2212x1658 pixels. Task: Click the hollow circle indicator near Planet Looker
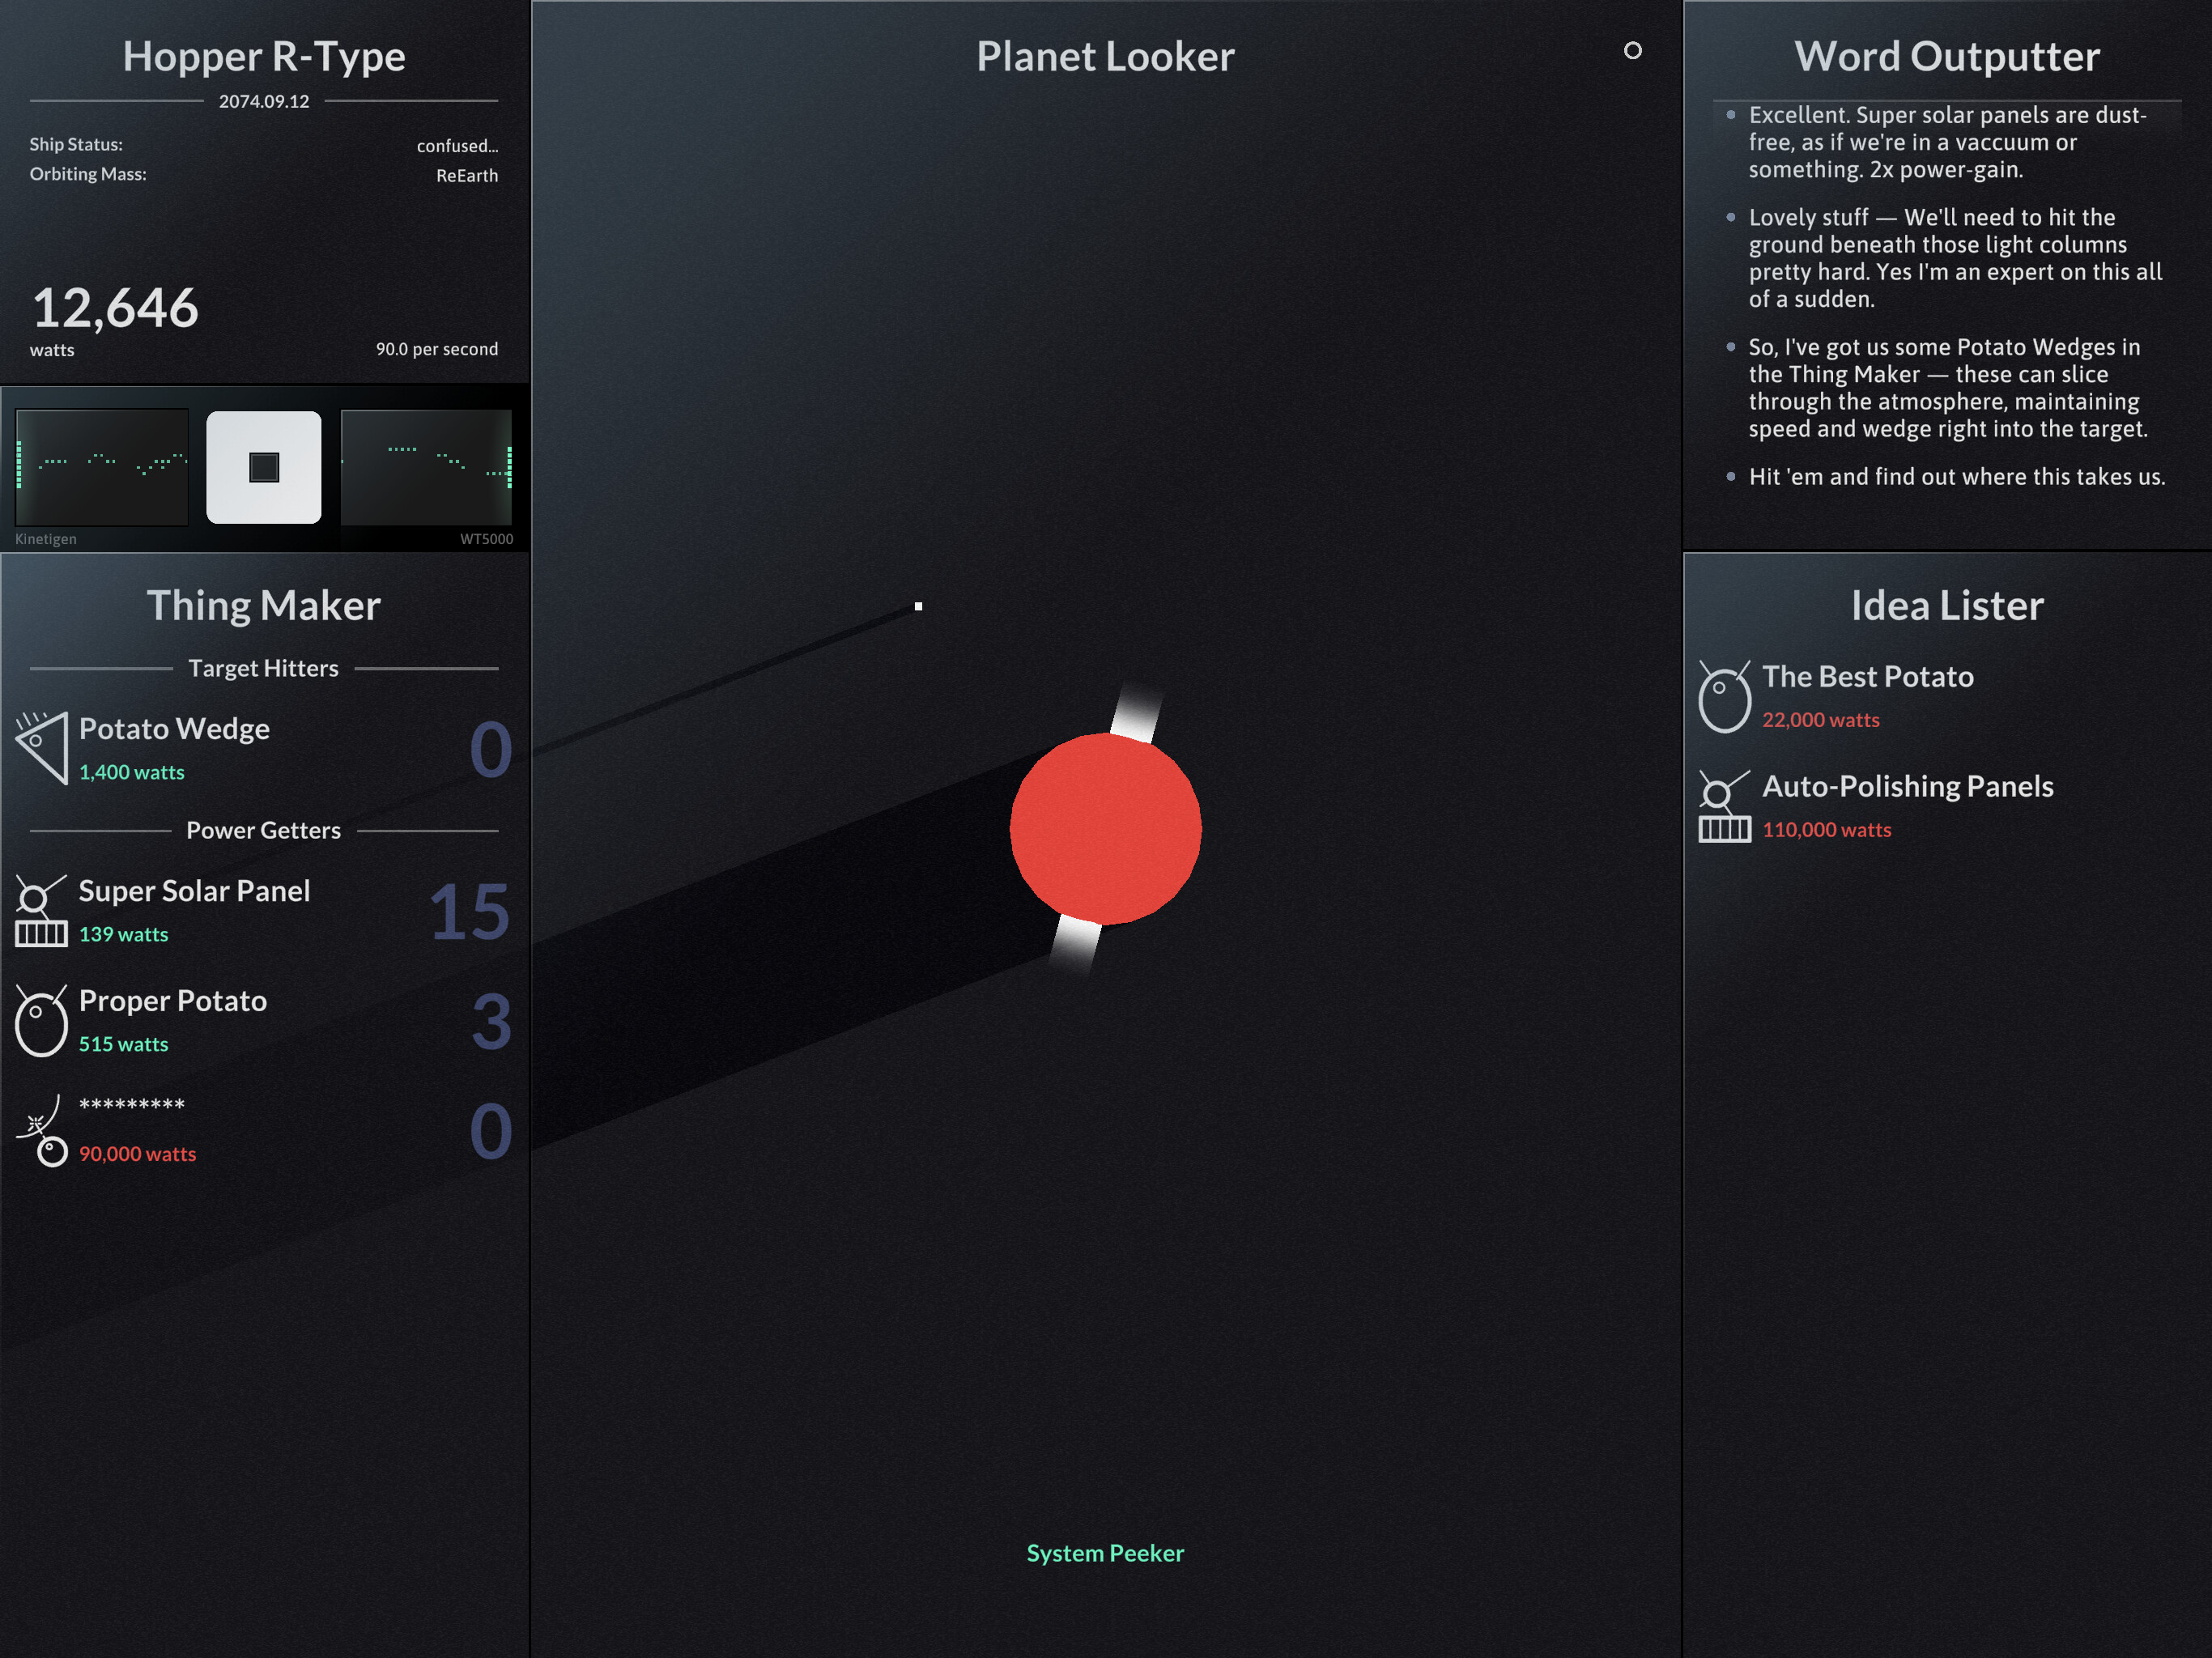(1634, 51)
